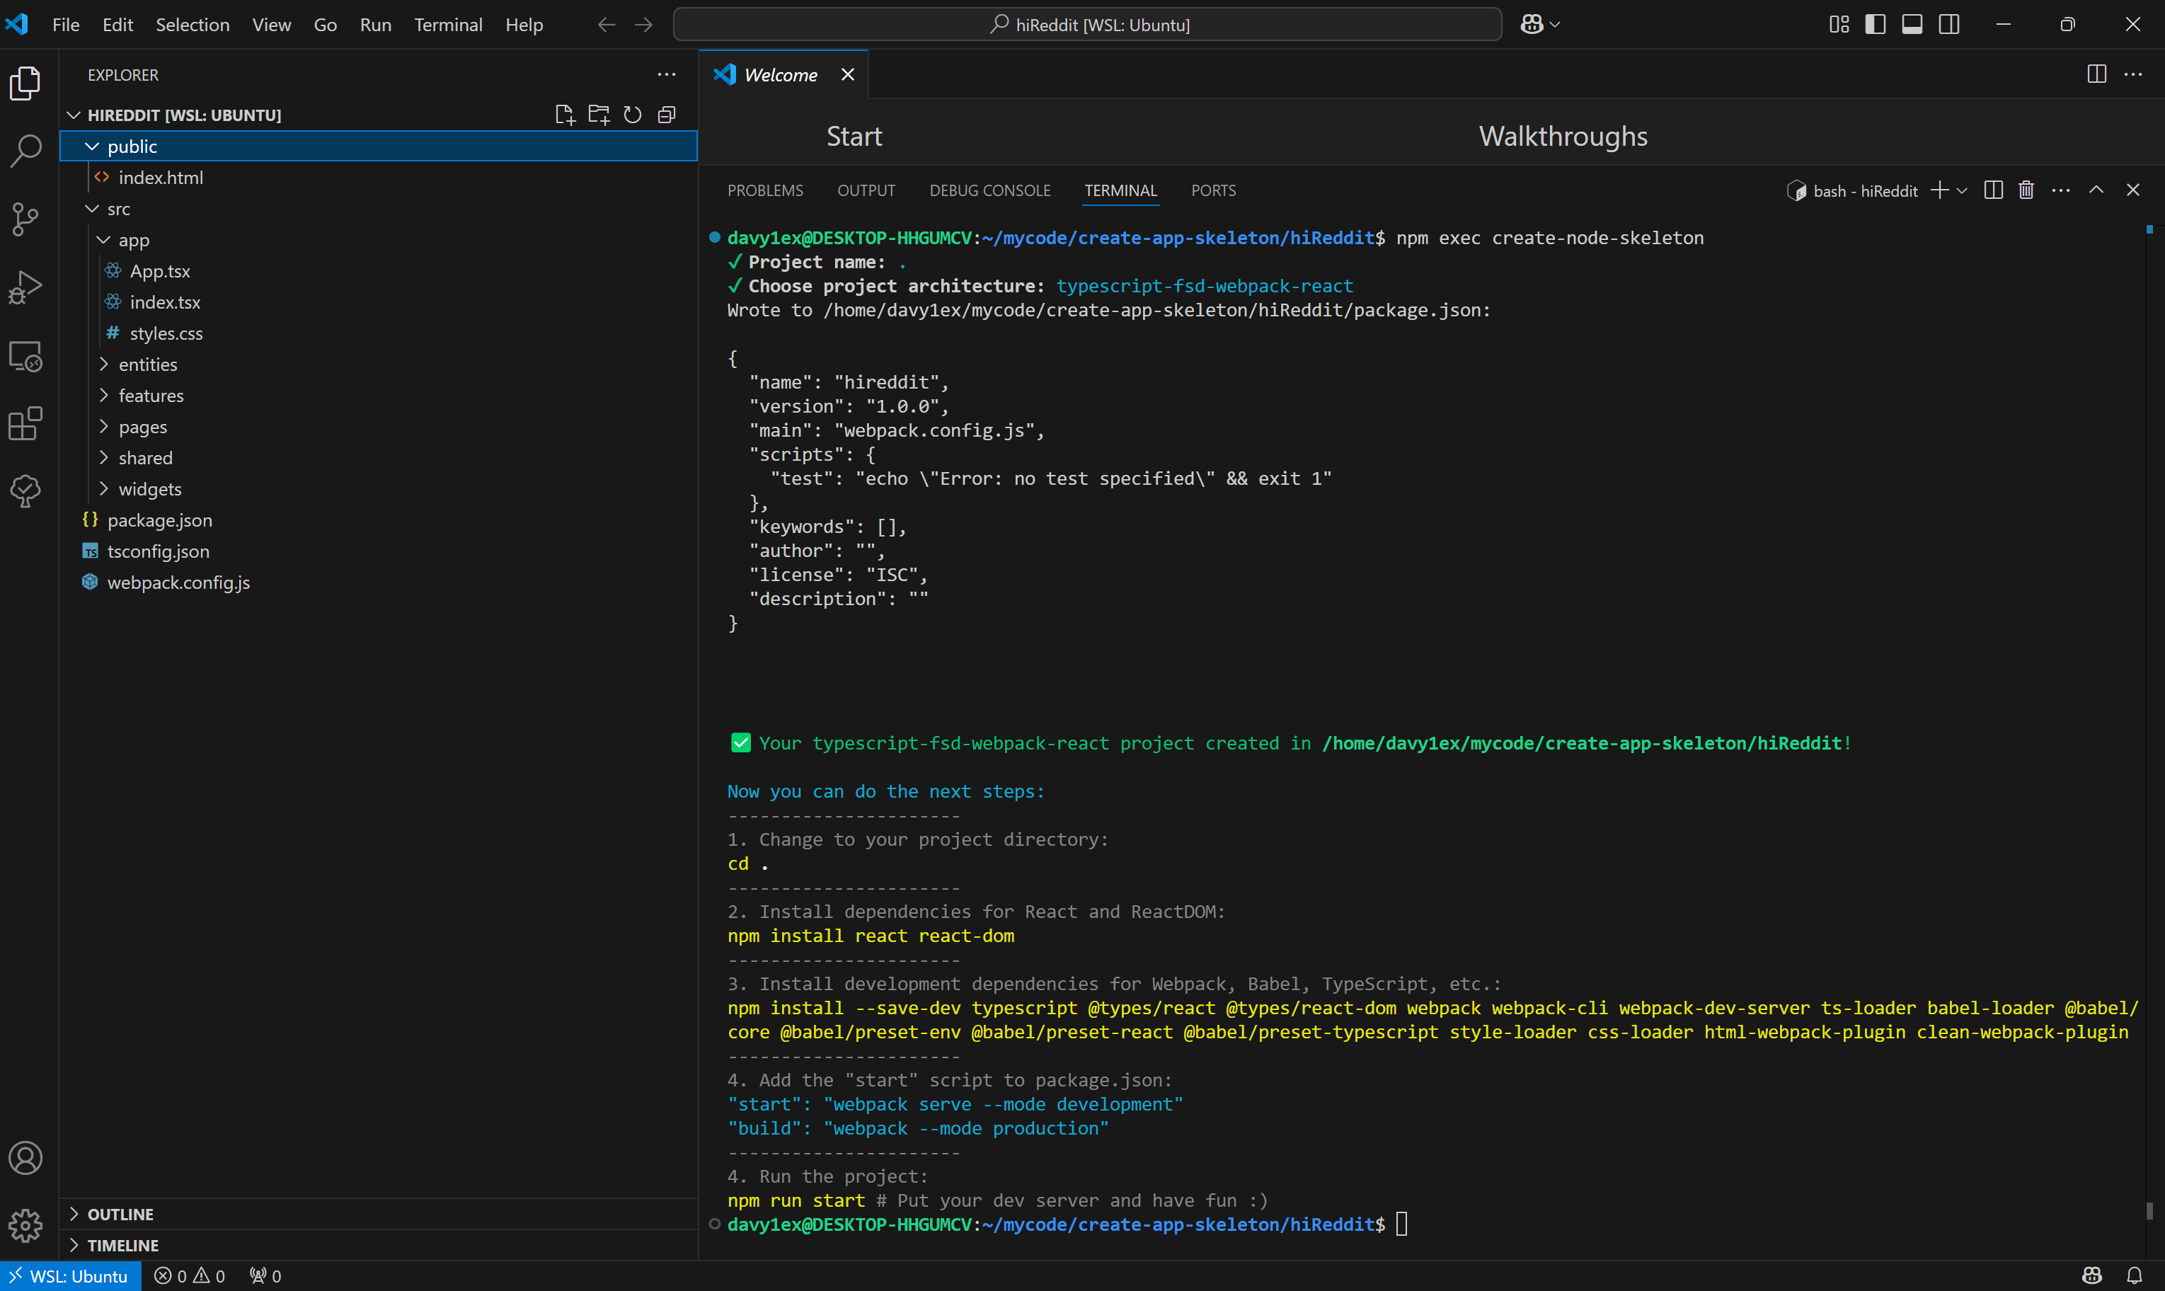Collapse the public folder
2165x1291 pixels.
(x=92, y=146)
